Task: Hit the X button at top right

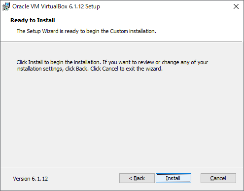Action: coord(236,6)
